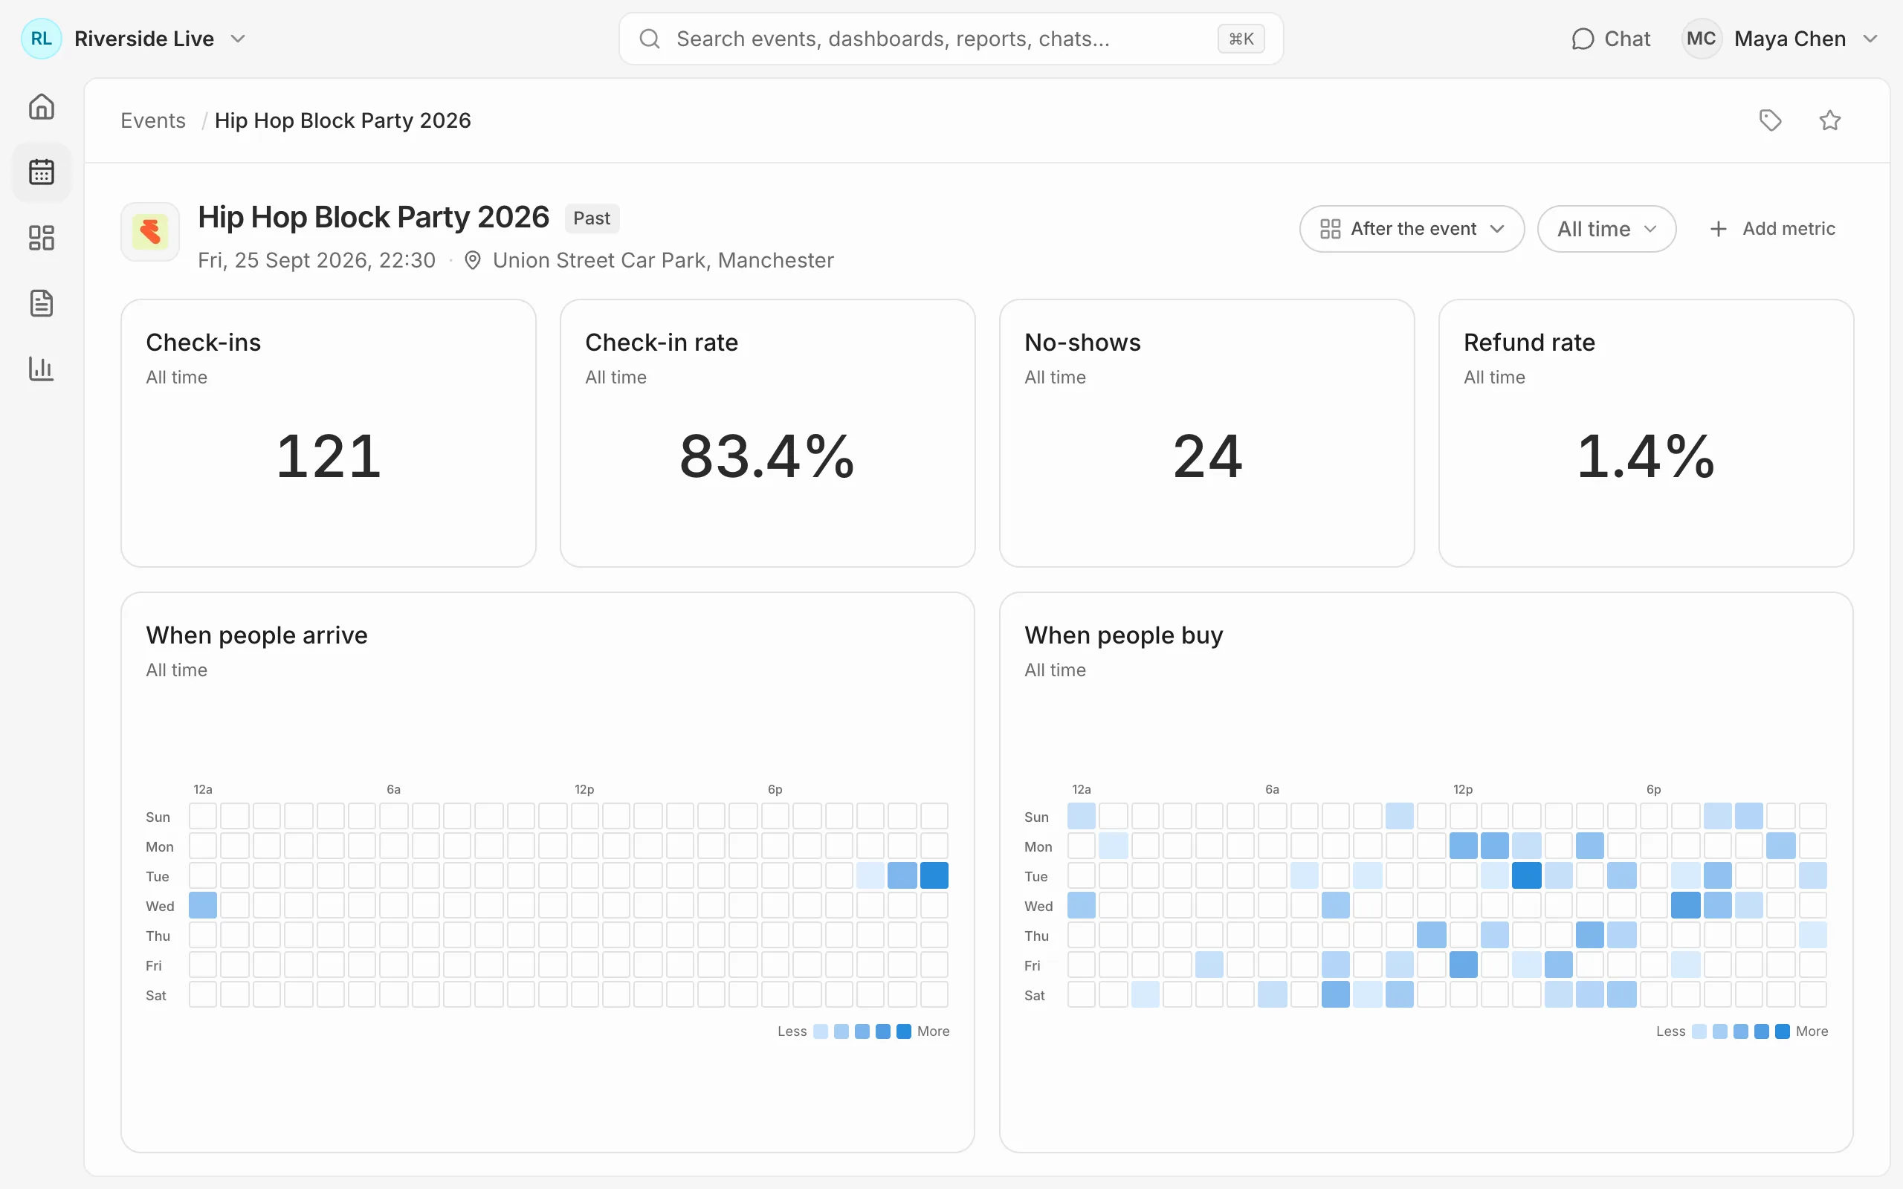This screenshot has height=1189, width=1903.
Task: Click the location pin icon beside venue
Action: coord(472,260)
